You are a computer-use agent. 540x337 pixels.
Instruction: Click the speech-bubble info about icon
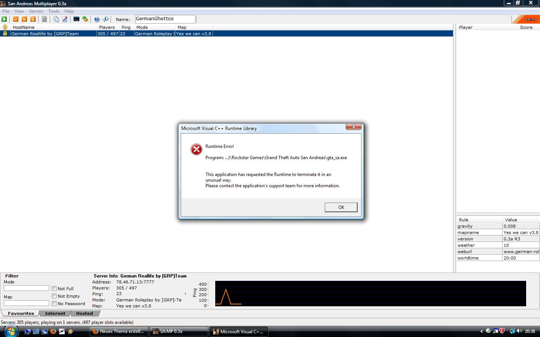pyautogui.click(x=105, y=19)
